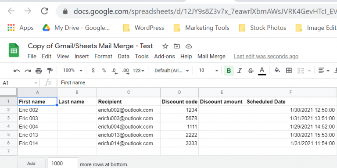Open the Mail Merge menu
337x168 pixels.
[x=212, y=57]
